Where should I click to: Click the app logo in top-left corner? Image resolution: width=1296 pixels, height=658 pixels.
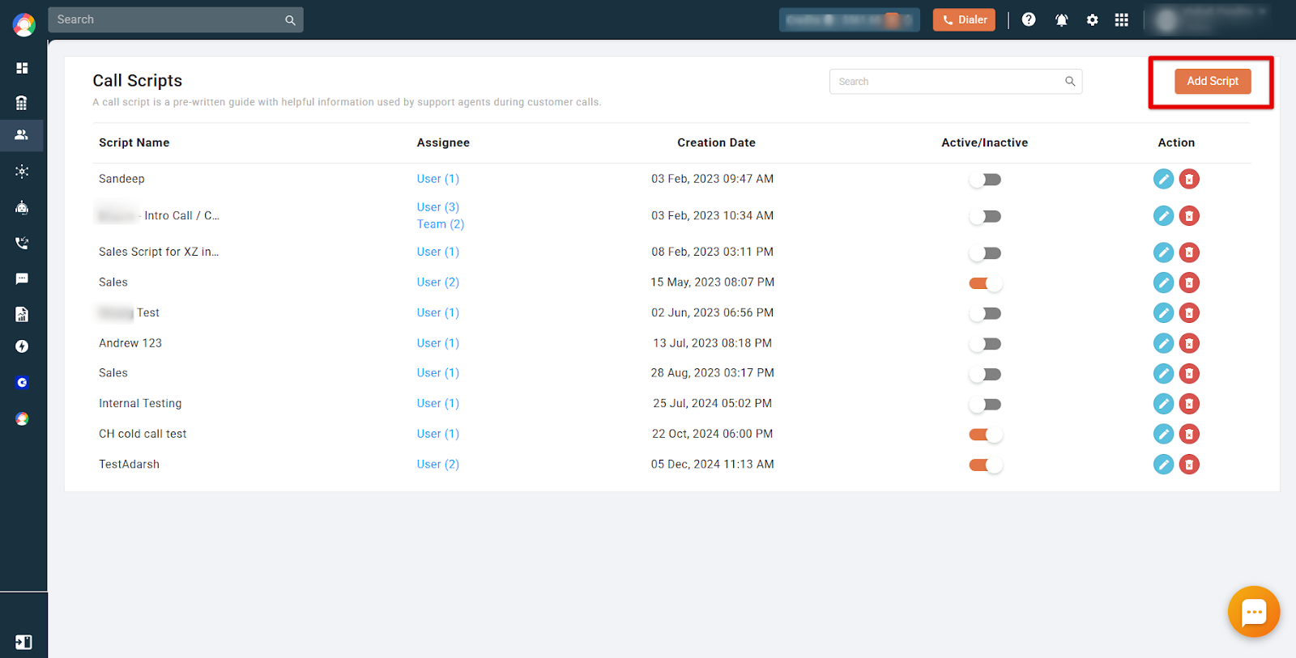(23, 24)
